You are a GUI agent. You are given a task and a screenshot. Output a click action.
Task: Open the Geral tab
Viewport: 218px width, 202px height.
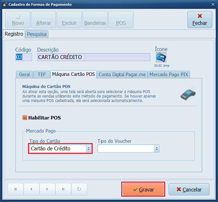click(x=25, y=75)
